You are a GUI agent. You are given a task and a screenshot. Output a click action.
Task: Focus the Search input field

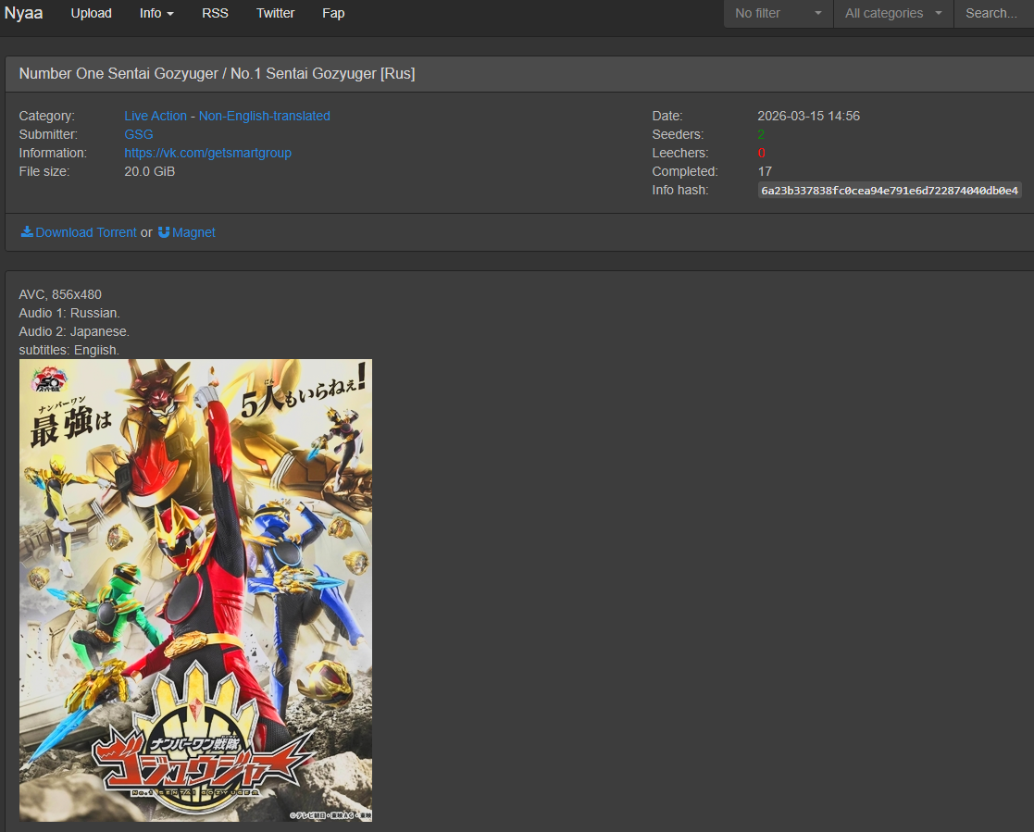tap(994, 13)
